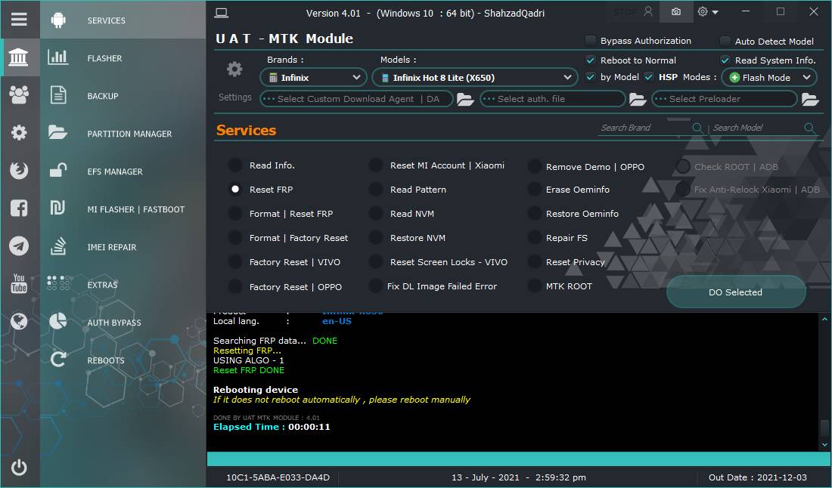This screenshot has width=832, height=488.
Task: Select Fix DL Image Failed Error option
Action: click(x=376, y=286)
